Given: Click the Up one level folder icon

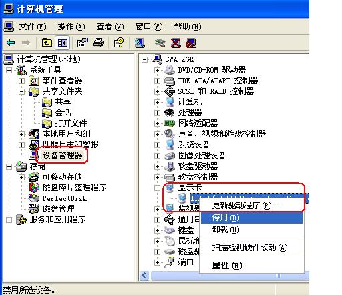Looking at the screenshot, I should [47, 43].
